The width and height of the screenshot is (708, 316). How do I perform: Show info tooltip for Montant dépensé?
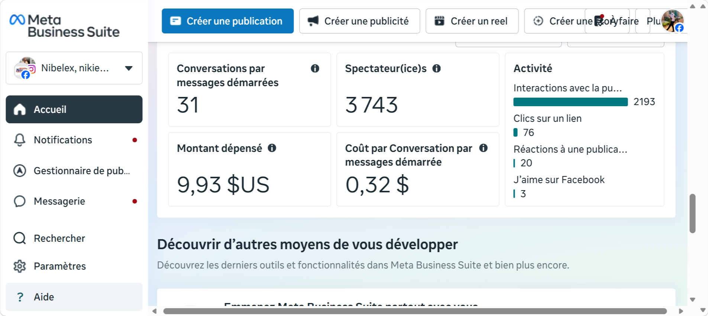coord(272,148)
